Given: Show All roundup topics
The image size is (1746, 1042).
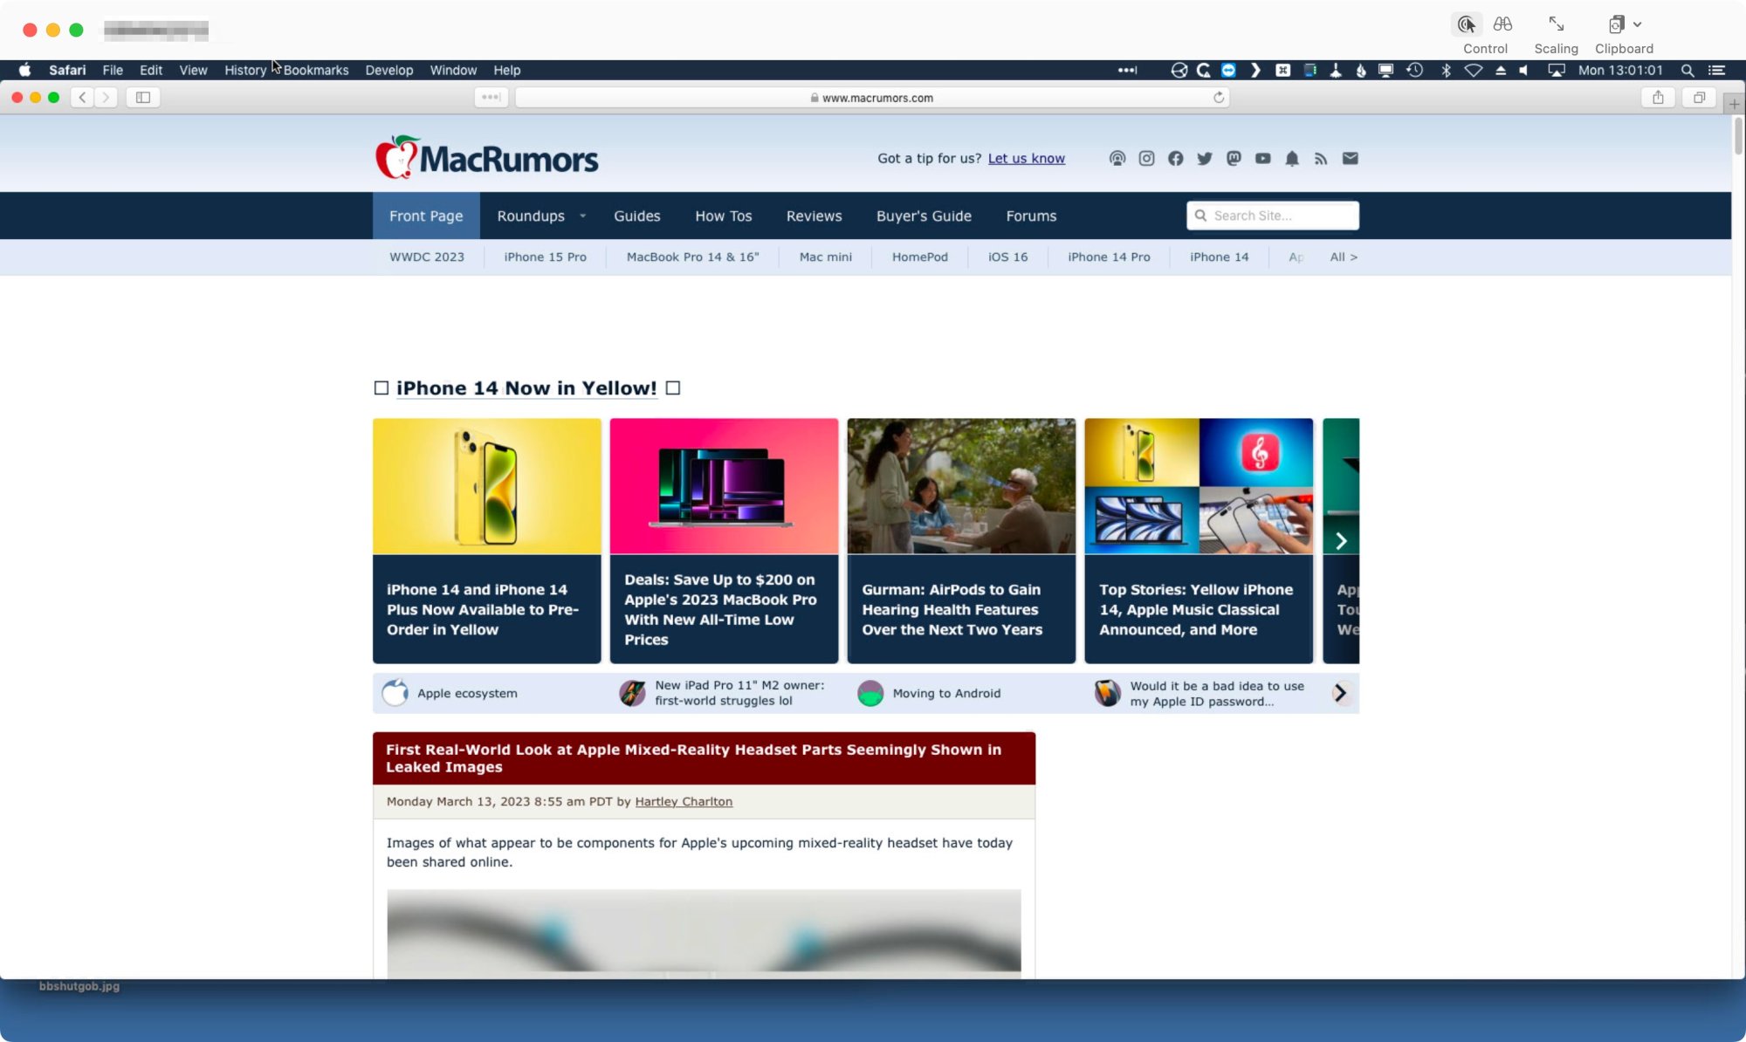Looking at the screenshot, I should [1344, 257].
